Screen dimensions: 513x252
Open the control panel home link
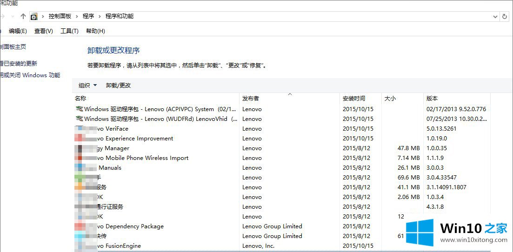point(13,47)
